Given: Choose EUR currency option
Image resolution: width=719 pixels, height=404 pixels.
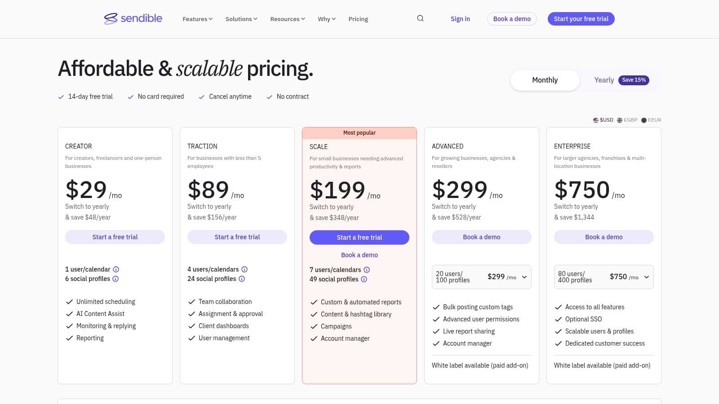Looking at the screenshot, I should coord(651,120).
